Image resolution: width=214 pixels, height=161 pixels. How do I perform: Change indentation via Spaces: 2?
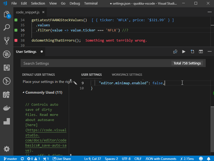click(111, 159)
